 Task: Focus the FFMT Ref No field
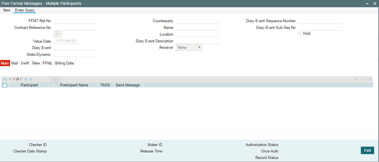pyautogui.click(x=75, y=21)
